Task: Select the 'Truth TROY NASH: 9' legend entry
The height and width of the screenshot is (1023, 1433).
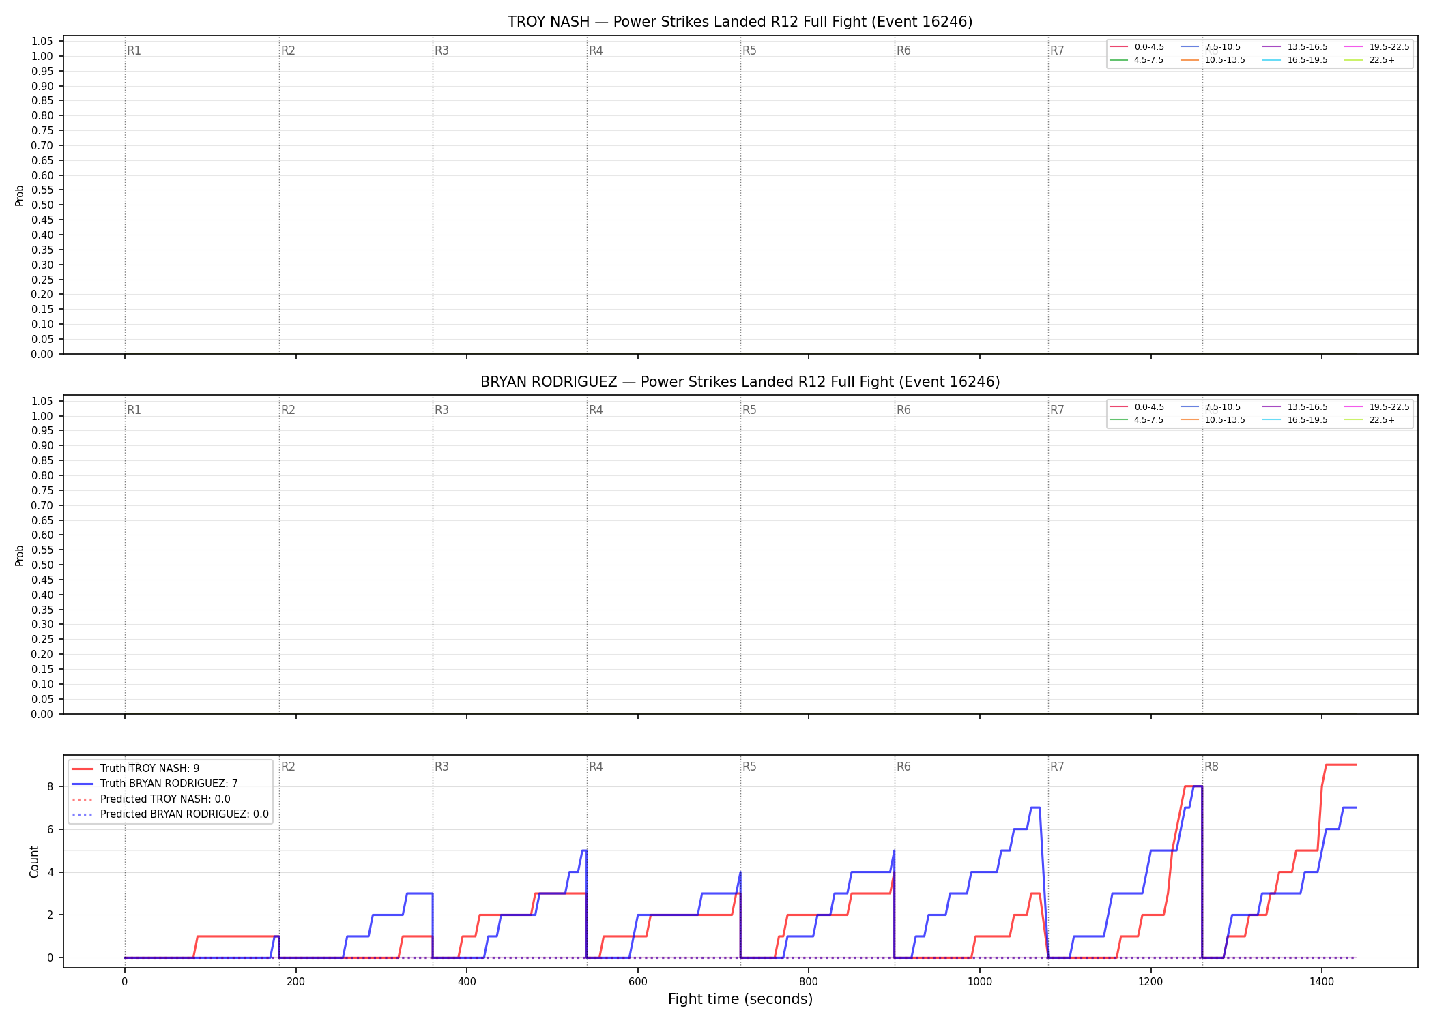Action: (x=135, y=769)
